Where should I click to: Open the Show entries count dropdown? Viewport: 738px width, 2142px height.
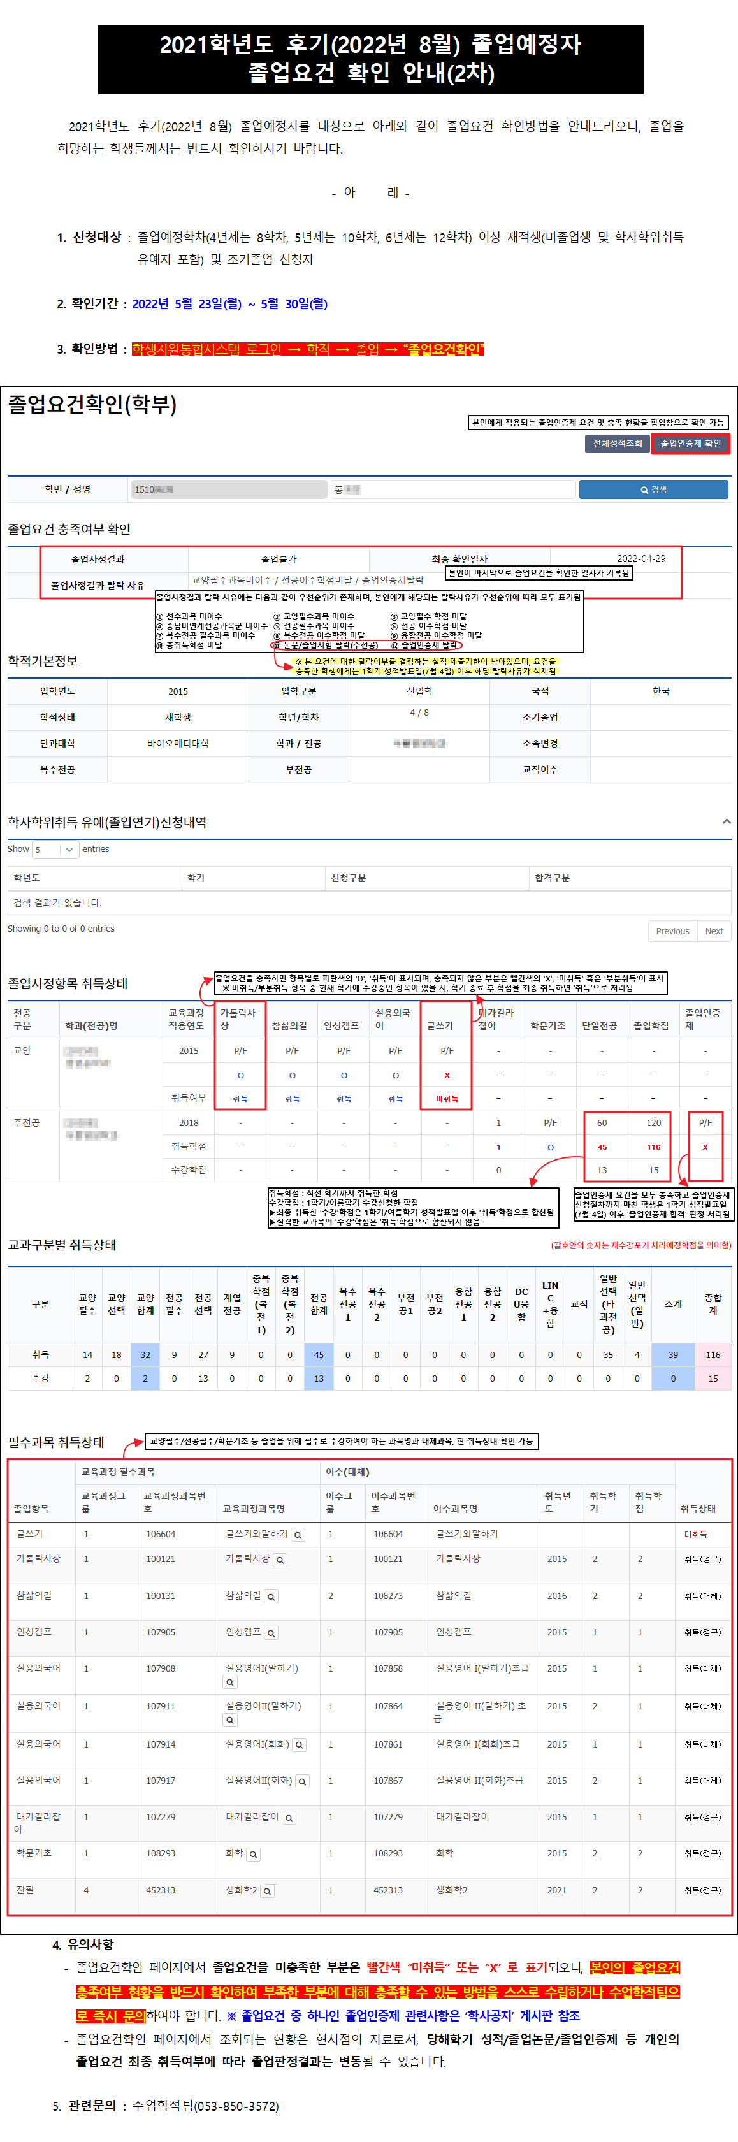click(x=55, y=849)
